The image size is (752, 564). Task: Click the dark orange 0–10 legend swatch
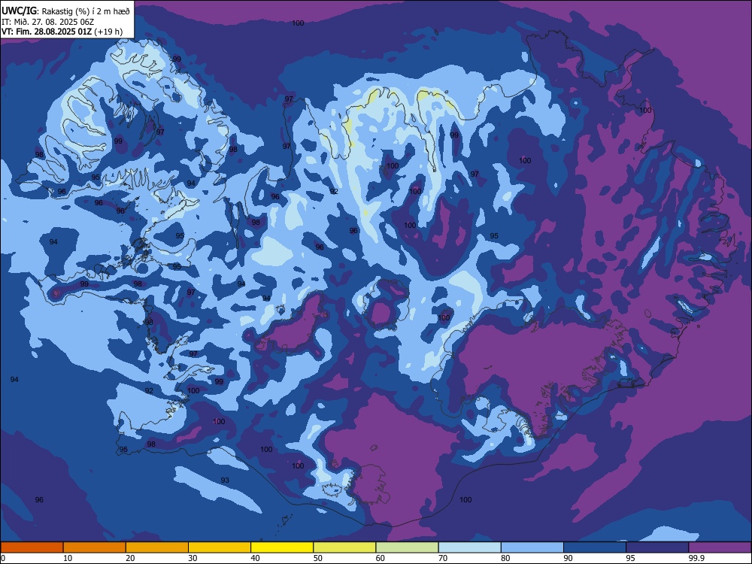coord(32,547)
